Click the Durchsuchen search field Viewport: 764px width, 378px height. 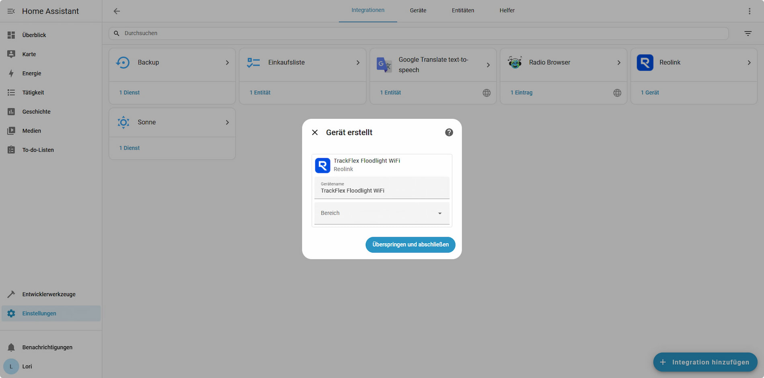tap(419, 33)
